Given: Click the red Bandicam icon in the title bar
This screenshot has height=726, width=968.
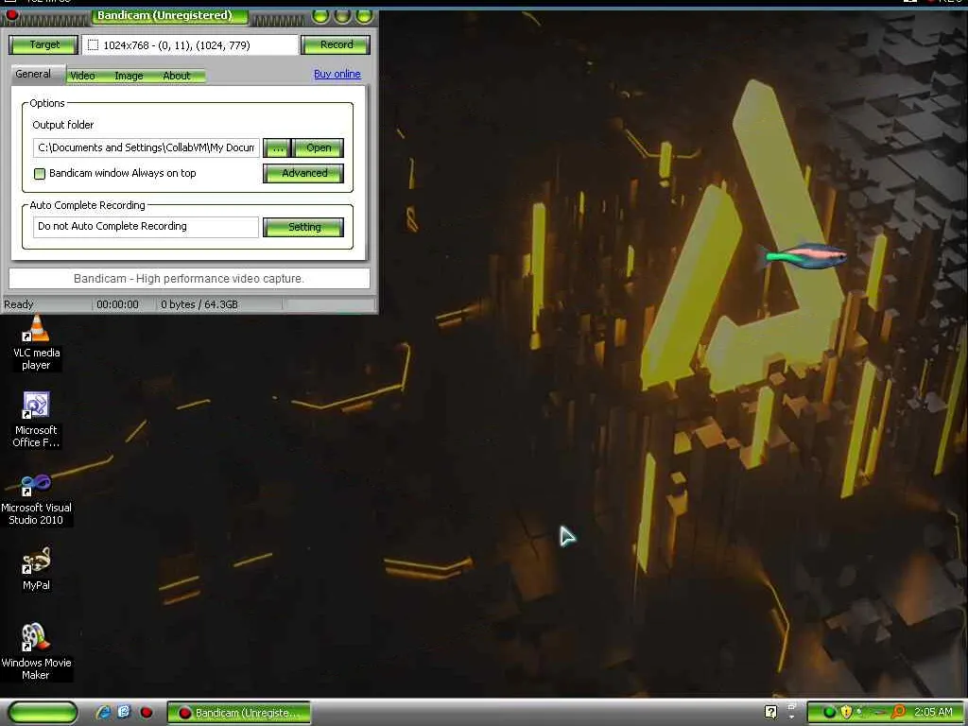Looking at the screenshot, I should coord(11,16).
